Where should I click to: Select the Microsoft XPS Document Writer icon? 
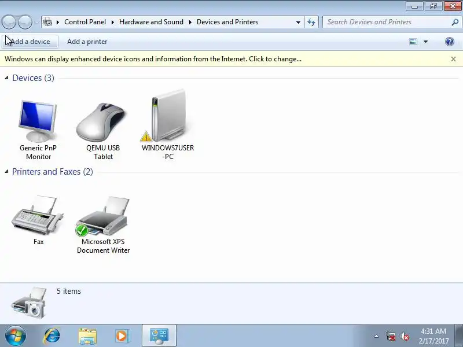point(103,216)
